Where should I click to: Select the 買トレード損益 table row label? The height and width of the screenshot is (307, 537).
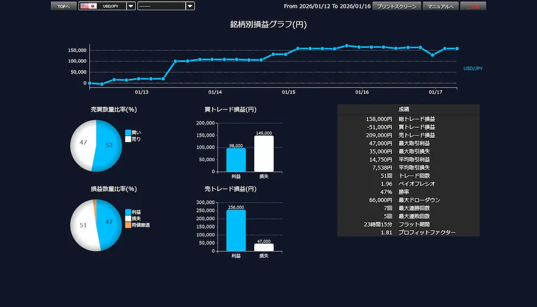pos(416,127)
